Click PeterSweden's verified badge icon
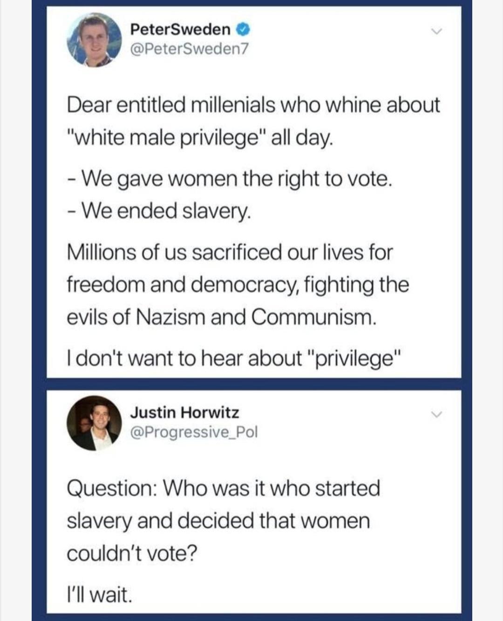Viewport: 503px width, 621px height. click(242, 29)
